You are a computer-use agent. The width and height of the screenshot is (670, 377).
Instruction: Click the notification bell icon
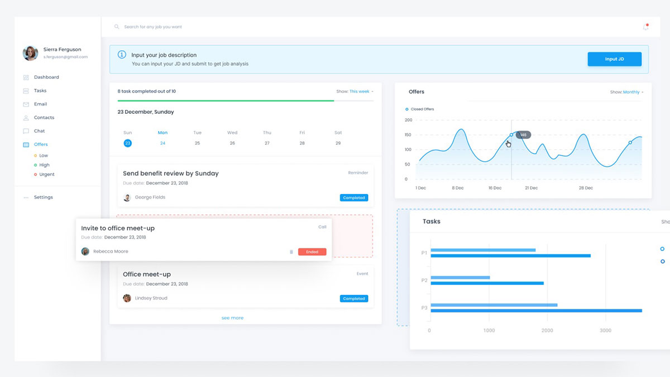point(645,26)
